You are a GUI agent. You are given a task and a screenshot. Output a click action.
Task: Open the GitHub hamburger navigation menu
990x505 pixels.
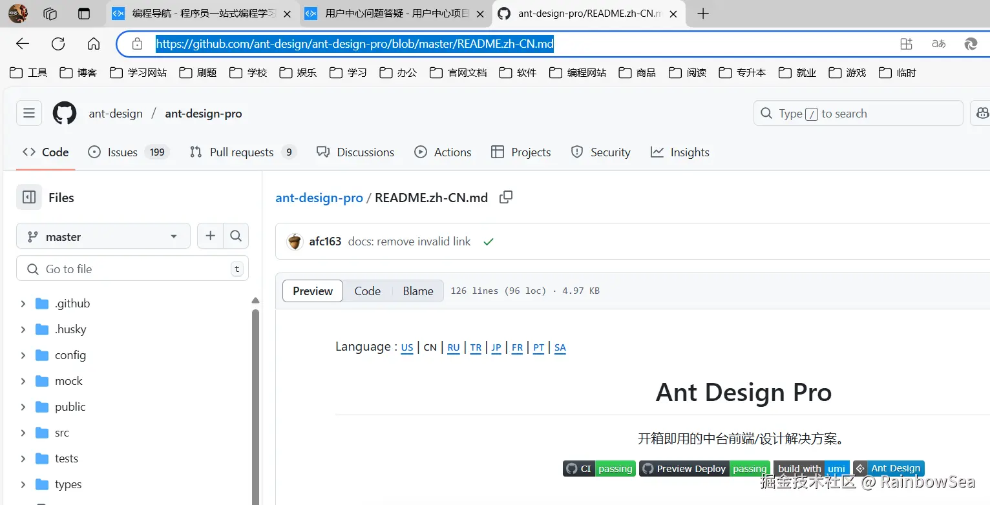point(29,114)
